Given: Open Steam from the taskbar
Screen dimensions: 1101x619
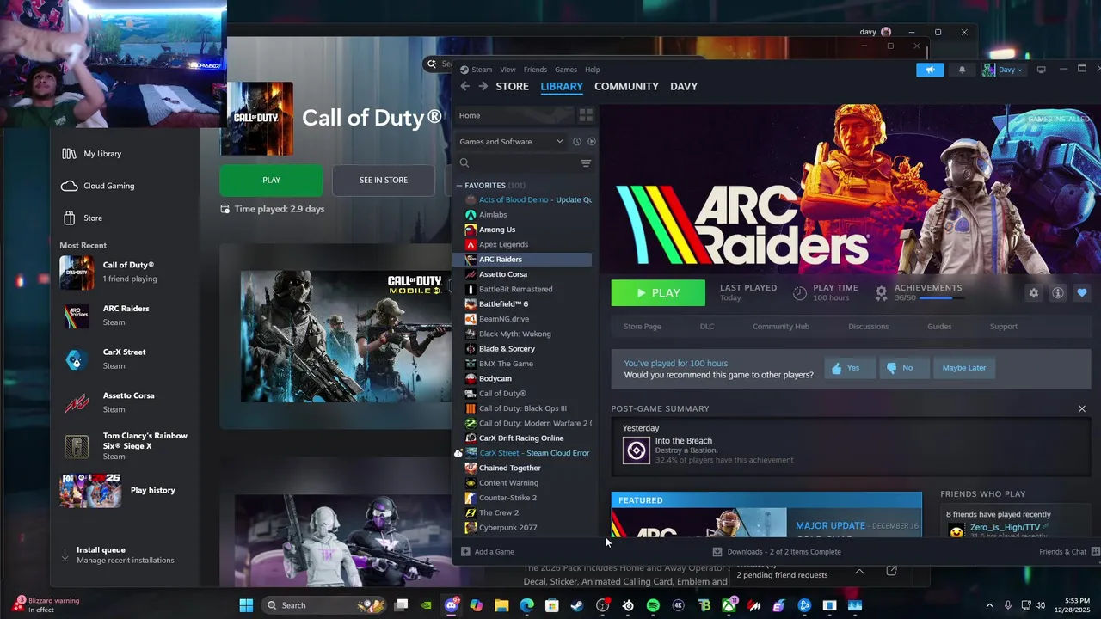Looking at the screenshot, I should click(577, 605).
